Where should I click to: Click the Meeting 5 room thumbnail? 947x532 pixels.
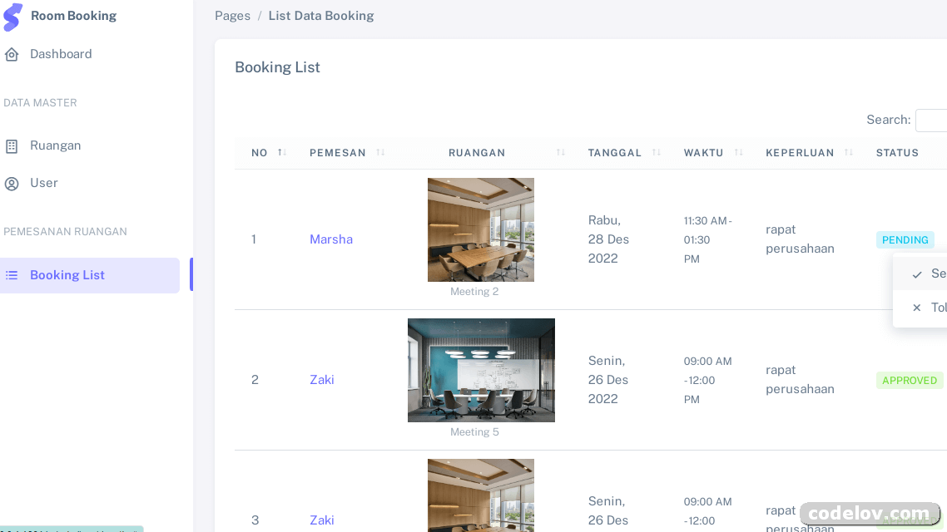click(481, 371)
